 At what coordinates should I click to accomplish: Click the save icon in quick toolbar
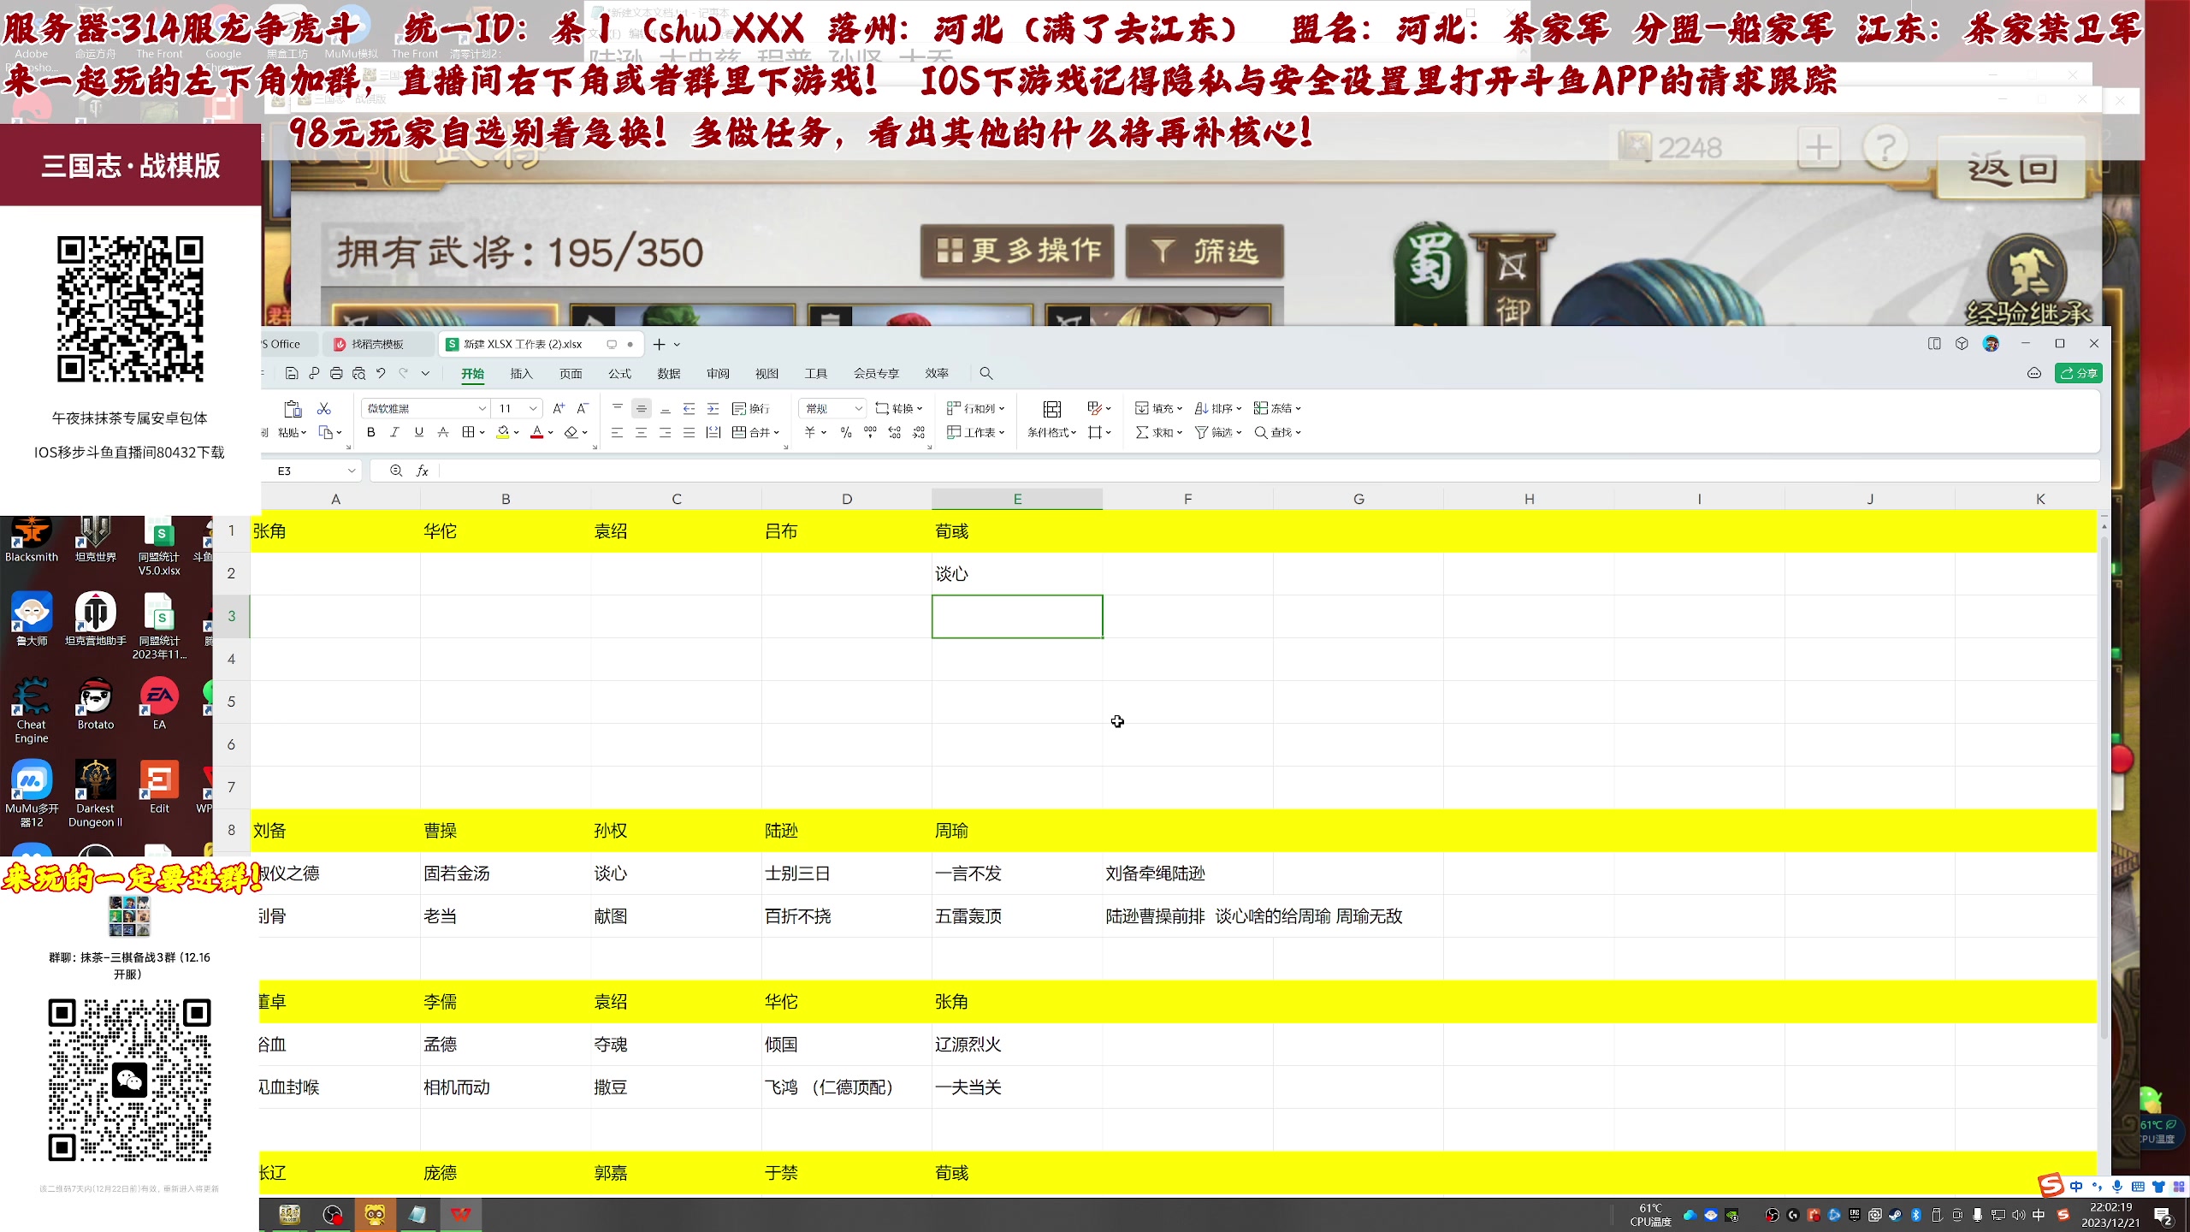pyautogui.click(x=292, y=373)
